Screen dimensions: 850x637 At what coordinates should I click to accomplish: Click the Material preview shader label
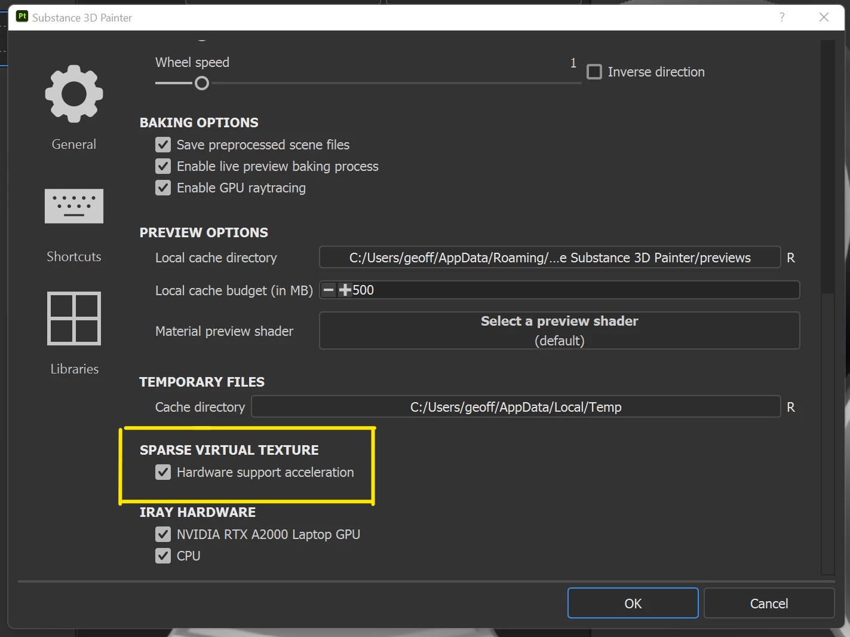tap(225, 331)
